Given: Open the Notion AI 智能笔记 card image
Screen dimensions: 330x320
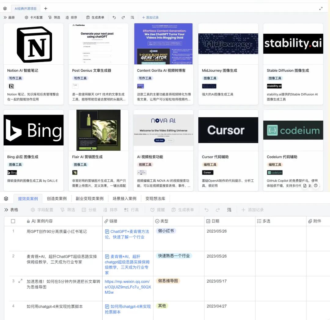Looking at the screenshot, I should (34, 44).
